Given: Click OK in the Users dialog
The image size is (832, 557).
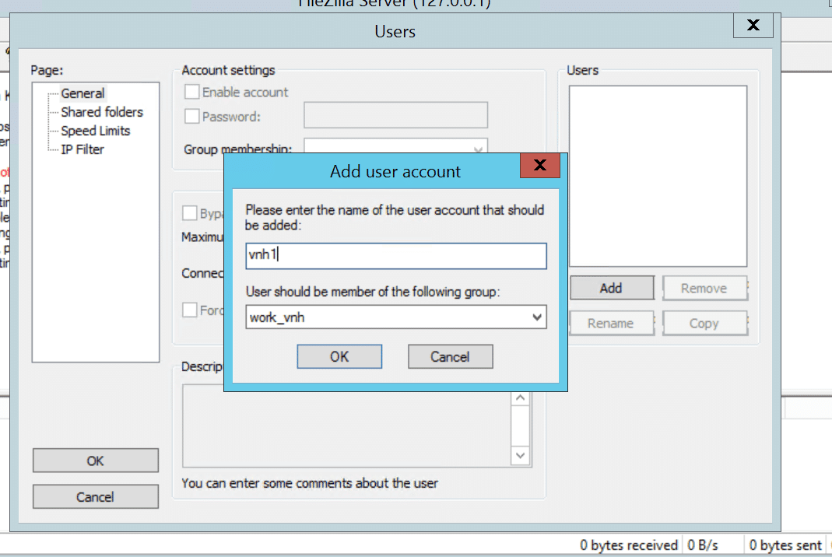Looking at the screenshot, I should click(95, 461).
